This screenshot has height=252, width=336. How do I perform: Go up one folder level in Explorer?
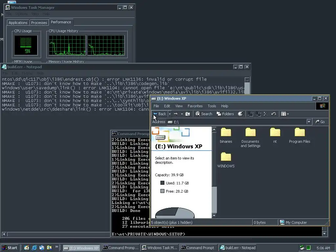pyautogui.click(x=188, y=114)
